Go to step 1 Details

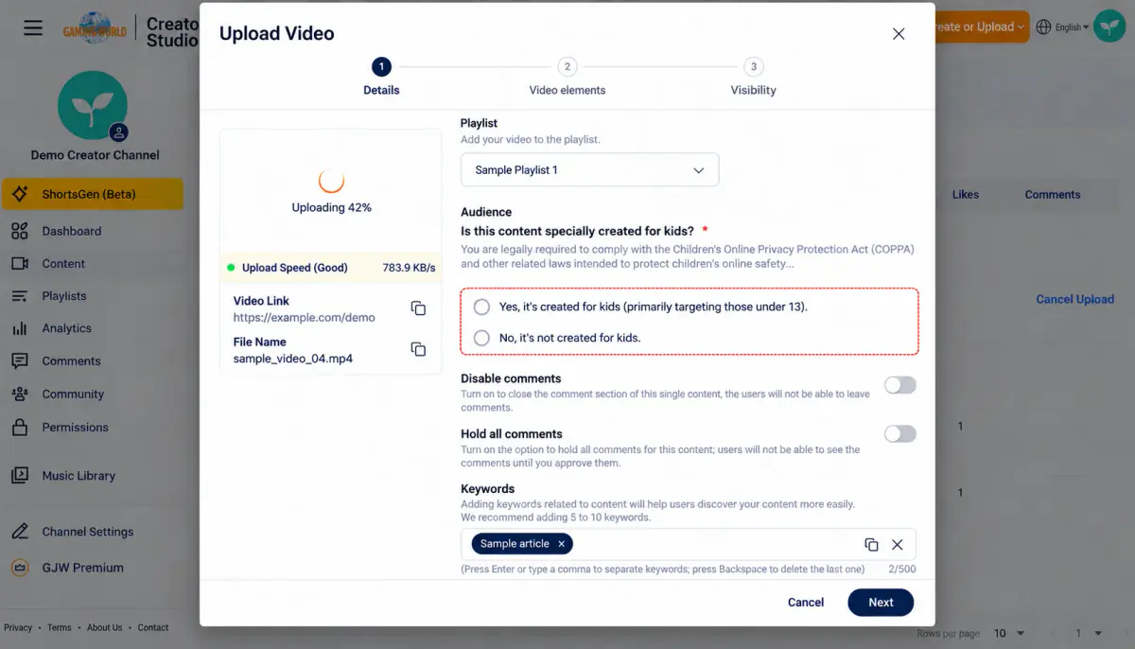(x=381, y=77)
